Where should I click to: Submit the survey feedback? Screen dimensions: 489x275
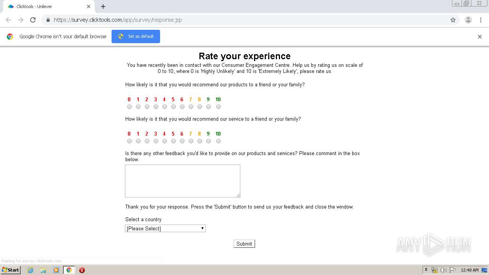(244, 244)
